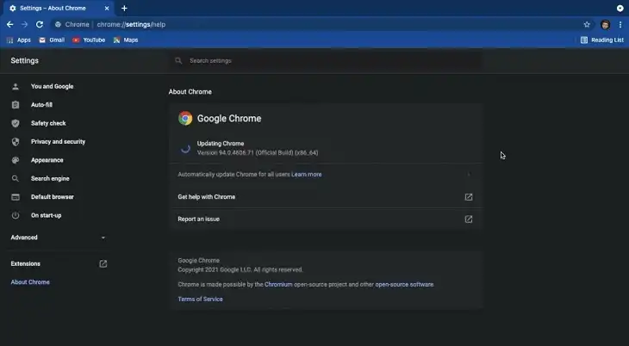Open the YouTube bookmark

pyautogui.click(x=89, y=40)
